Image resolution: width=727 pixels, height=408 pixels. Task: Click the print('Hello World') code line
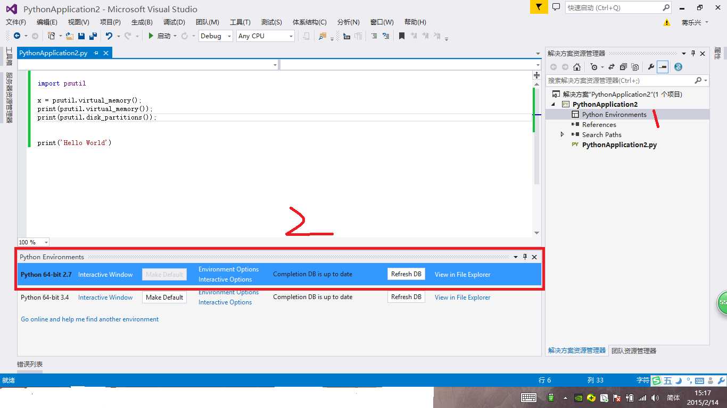[75, 143]
